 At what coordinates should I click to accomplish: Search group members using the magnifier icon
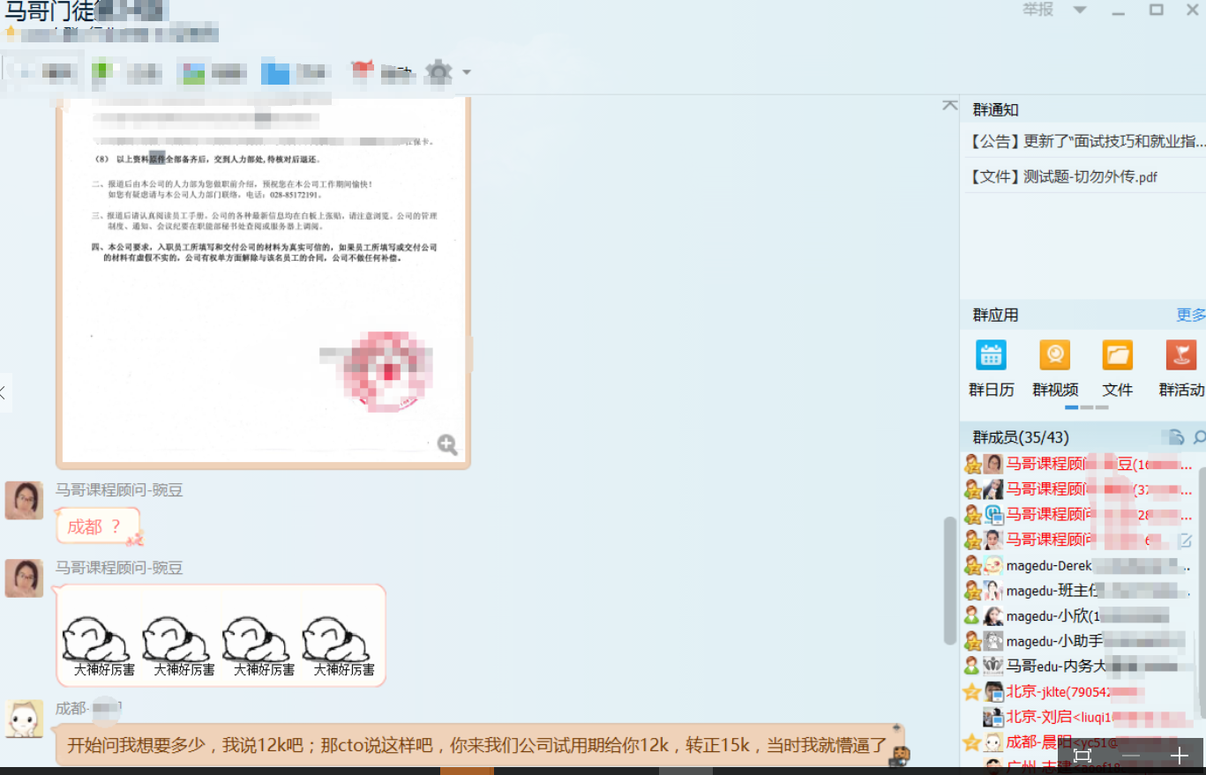[x=1198, y=437]
